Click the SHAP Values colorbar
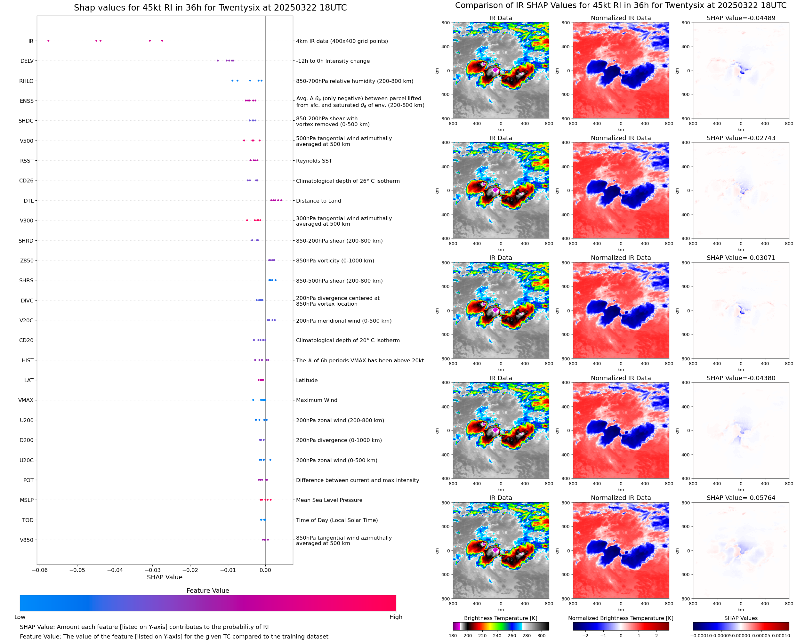The image size is (797, 643). [741, 626]
